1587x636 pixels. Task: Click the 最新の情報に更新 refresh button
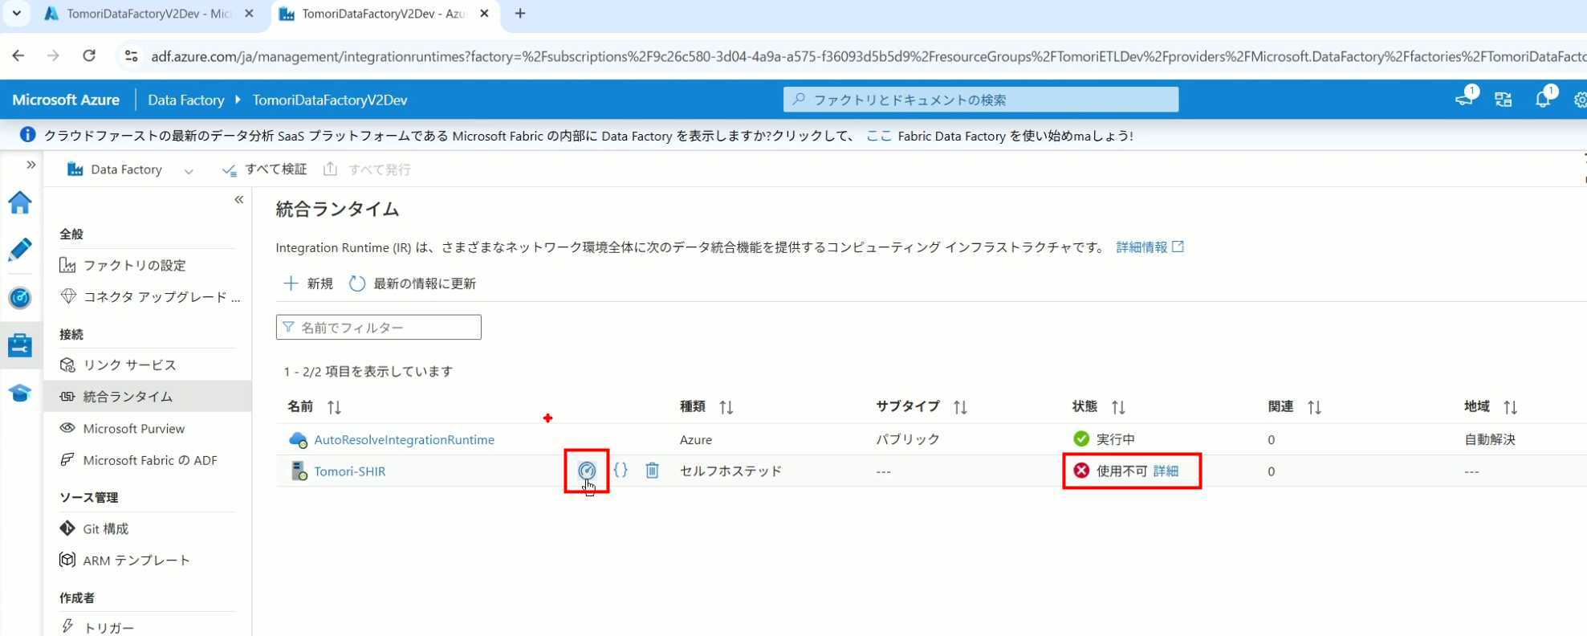(413, 283)
